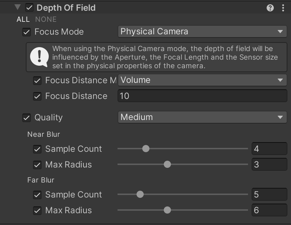Click the Far Blur Max Radius slider handle
This screenshot has height=225, width=291.
[167, 210]
